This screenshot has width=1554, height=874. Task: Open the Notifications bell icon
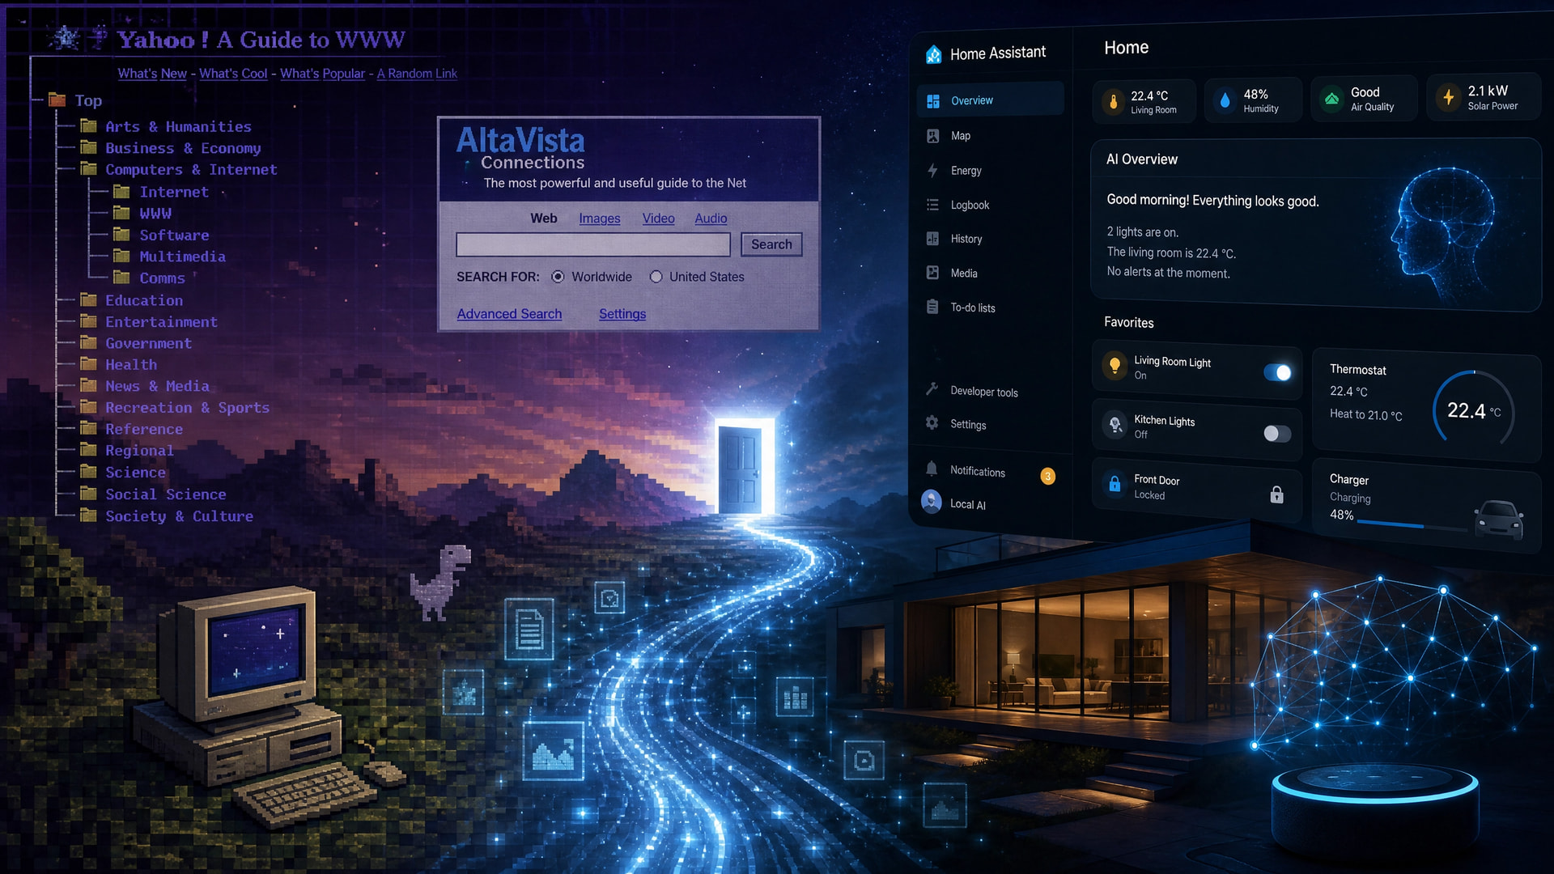point(932,469)
